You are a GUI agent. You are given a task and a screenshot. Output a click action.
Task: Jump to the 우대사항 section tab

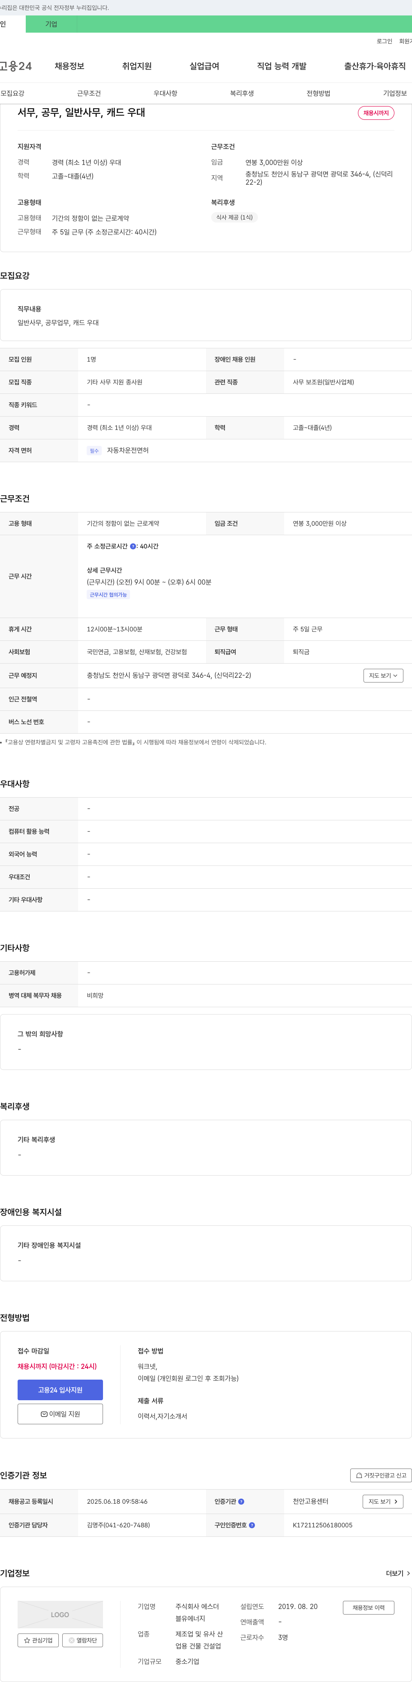[166, 93]
